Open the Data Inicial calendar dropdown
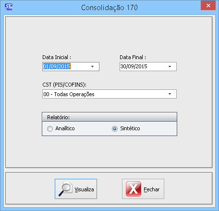The image size is (219, 211). tap(92, 66)
